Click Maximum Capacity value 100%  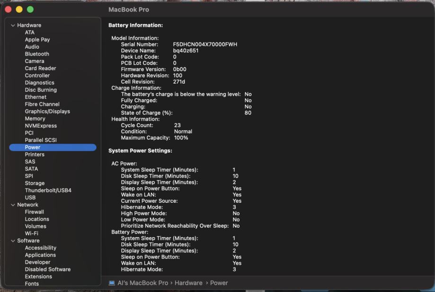pyautogui.click(x=181, y=137)
